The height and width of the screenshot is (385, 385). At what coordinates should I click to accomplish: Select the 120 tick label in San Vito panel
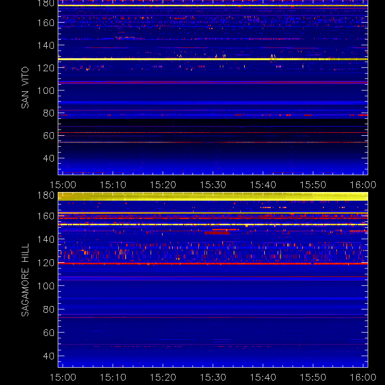point(46,68)
